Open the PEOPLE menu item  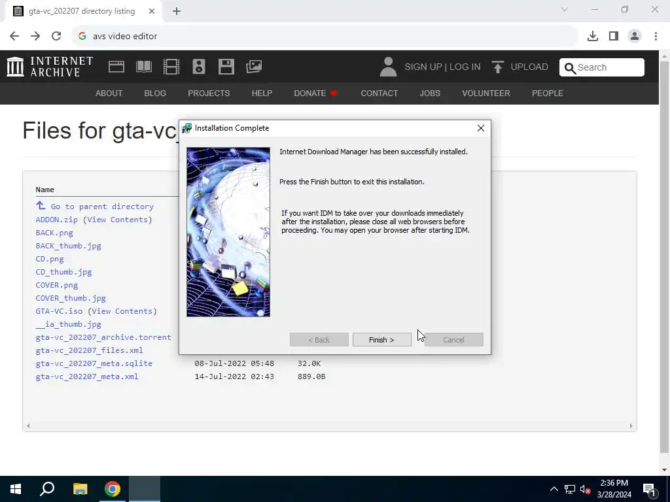[548, 93]
